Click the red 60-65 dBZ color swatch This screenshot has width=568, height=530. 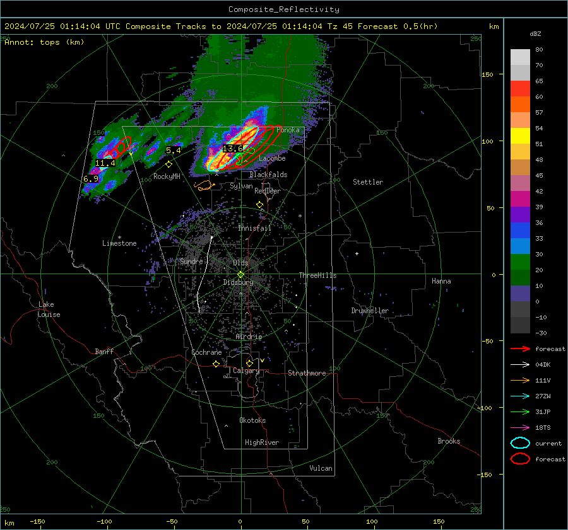coord(520,89)
